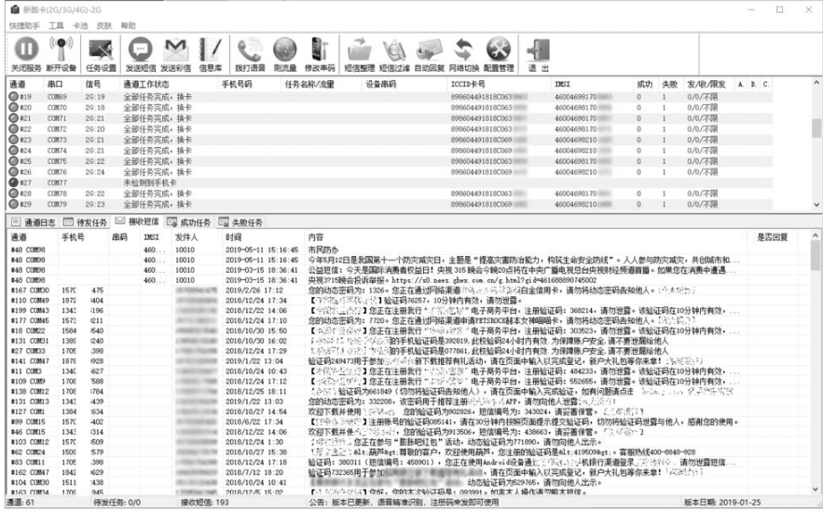Screen dimensions: 823x512
Task: Switch to the 待发任务 tab
Action: point(85,222)
